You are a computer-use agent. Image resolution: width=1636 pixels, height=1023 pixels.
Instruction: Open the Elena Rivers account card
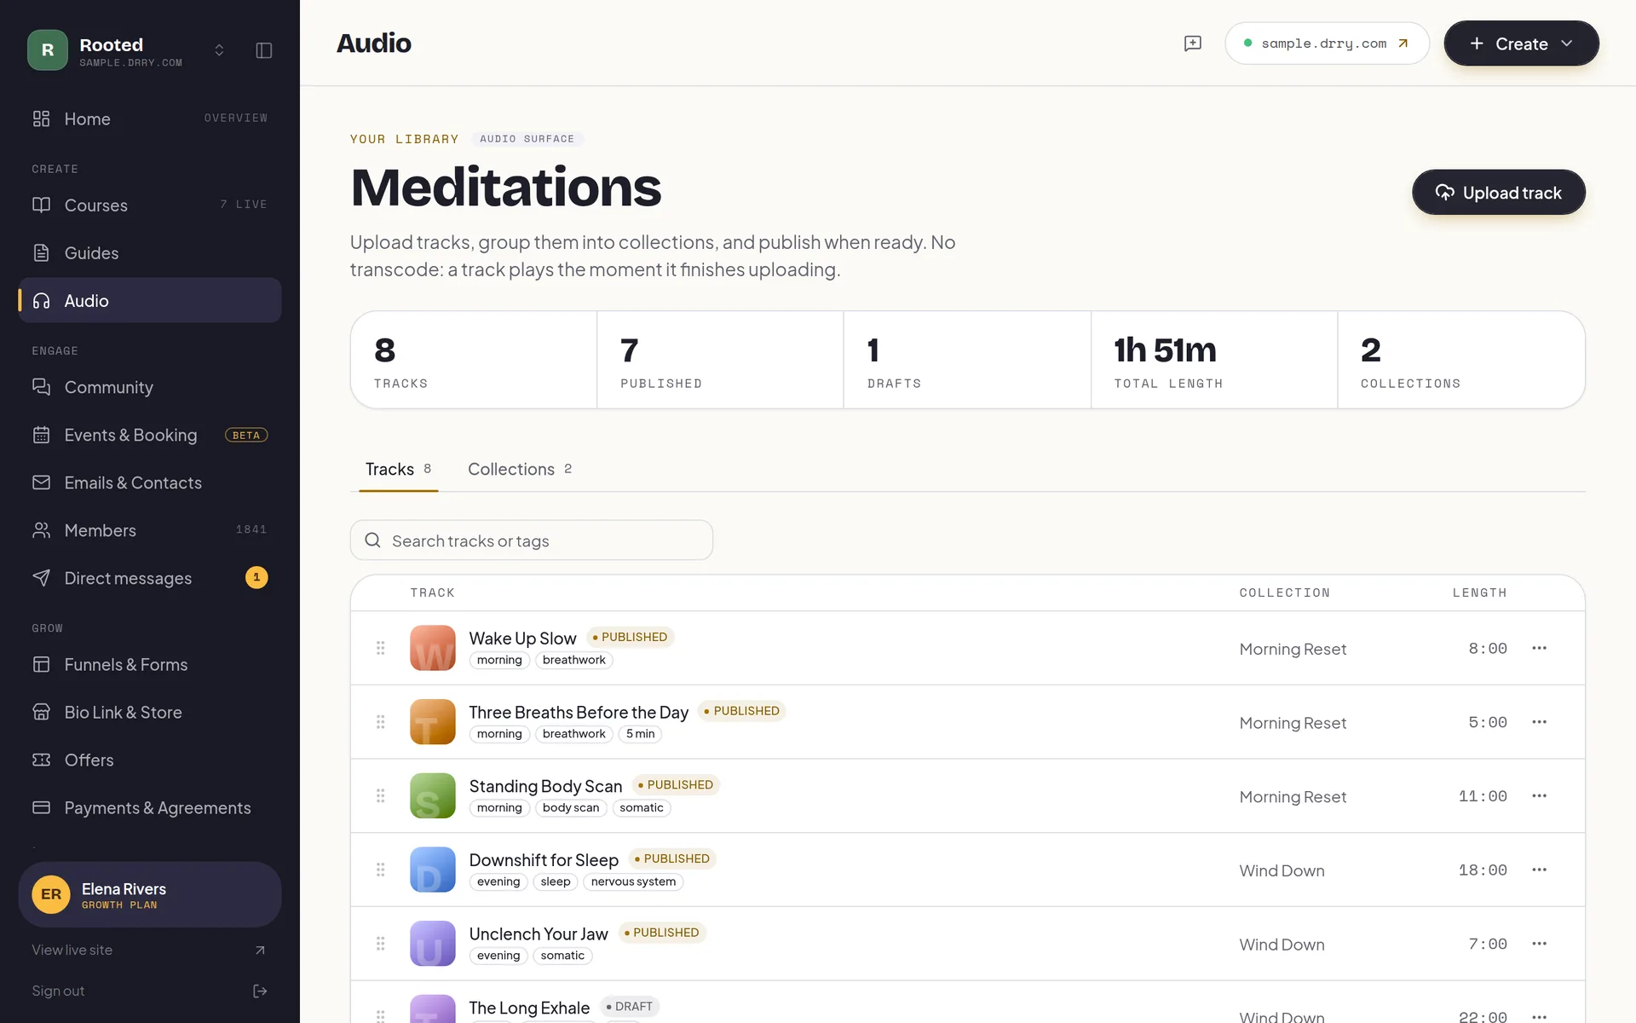click(x=150, y=894)
